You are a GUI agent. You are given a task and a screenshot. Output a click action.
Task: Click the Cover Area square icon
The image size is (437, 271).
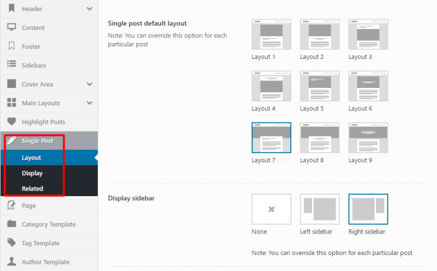pos(11,84)
